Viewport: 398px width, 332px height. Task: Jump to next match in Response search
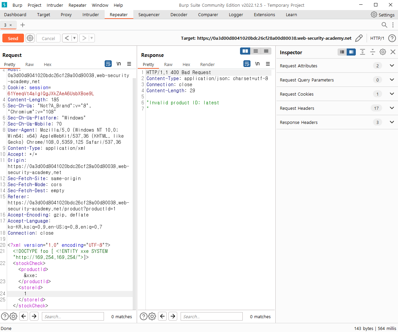coord(173,316)
